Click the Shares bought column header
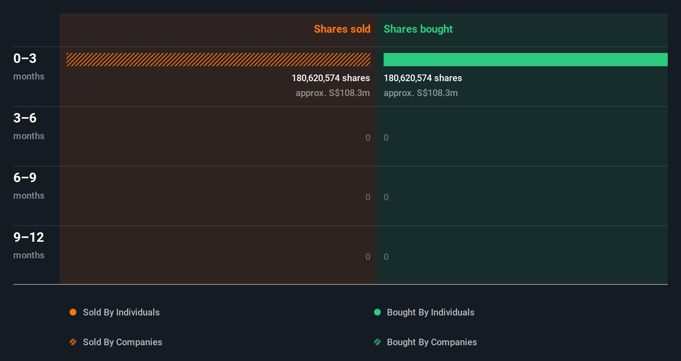 tap(418, 29)
